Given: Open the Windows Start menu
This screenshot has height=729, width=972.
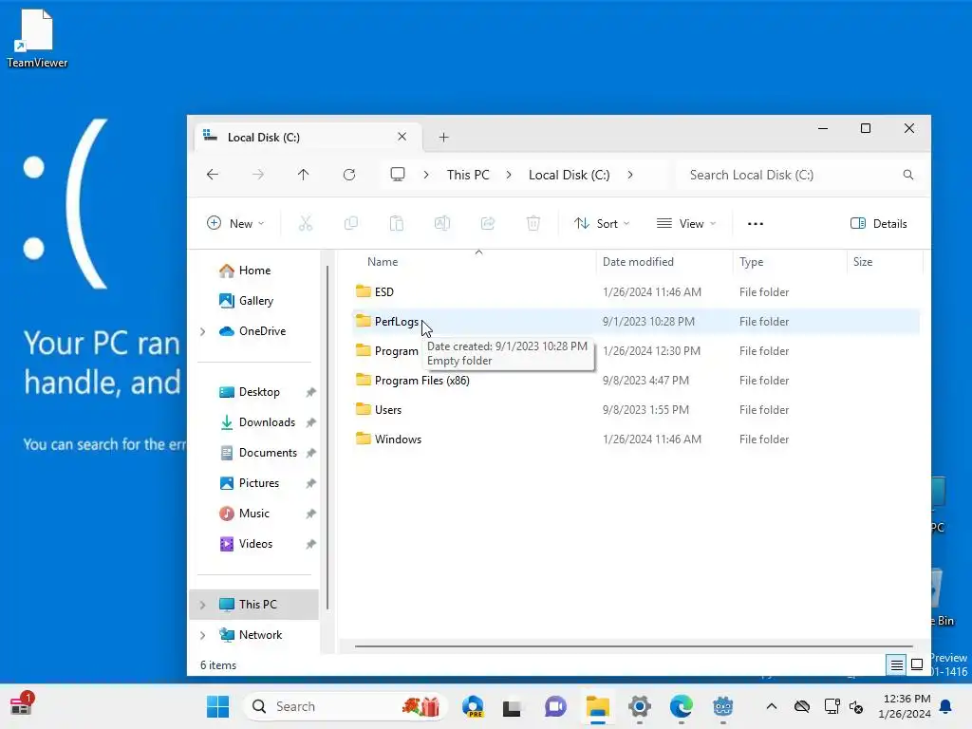Looking at the screenshot, I should point(217,706).
